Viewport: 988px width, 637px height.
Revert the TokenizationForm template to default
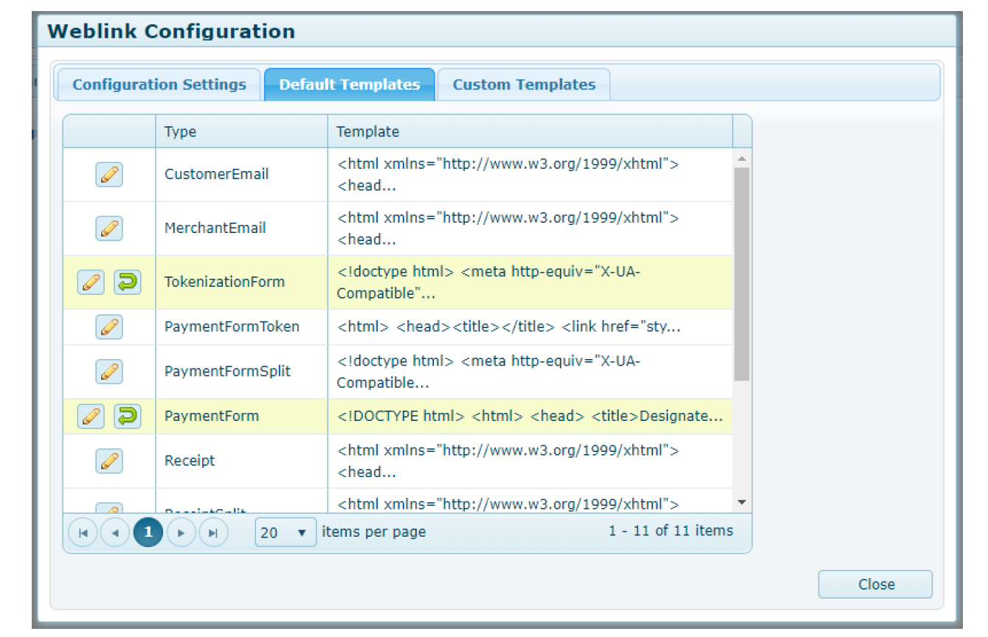point(127,282)
